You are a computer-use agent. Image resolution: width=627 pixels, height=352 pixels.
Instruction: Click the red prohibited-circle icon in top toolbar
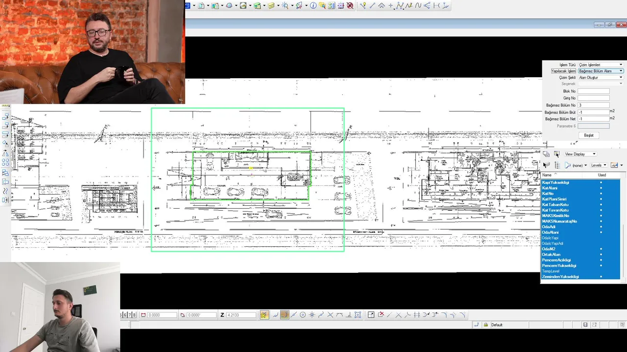(350, 6)
